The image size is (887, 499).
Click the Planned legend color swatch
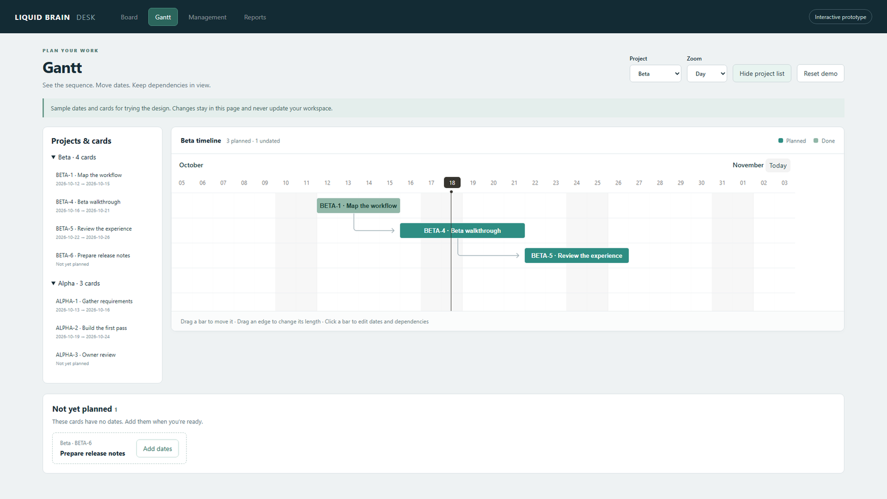click(x=781, y=141)
